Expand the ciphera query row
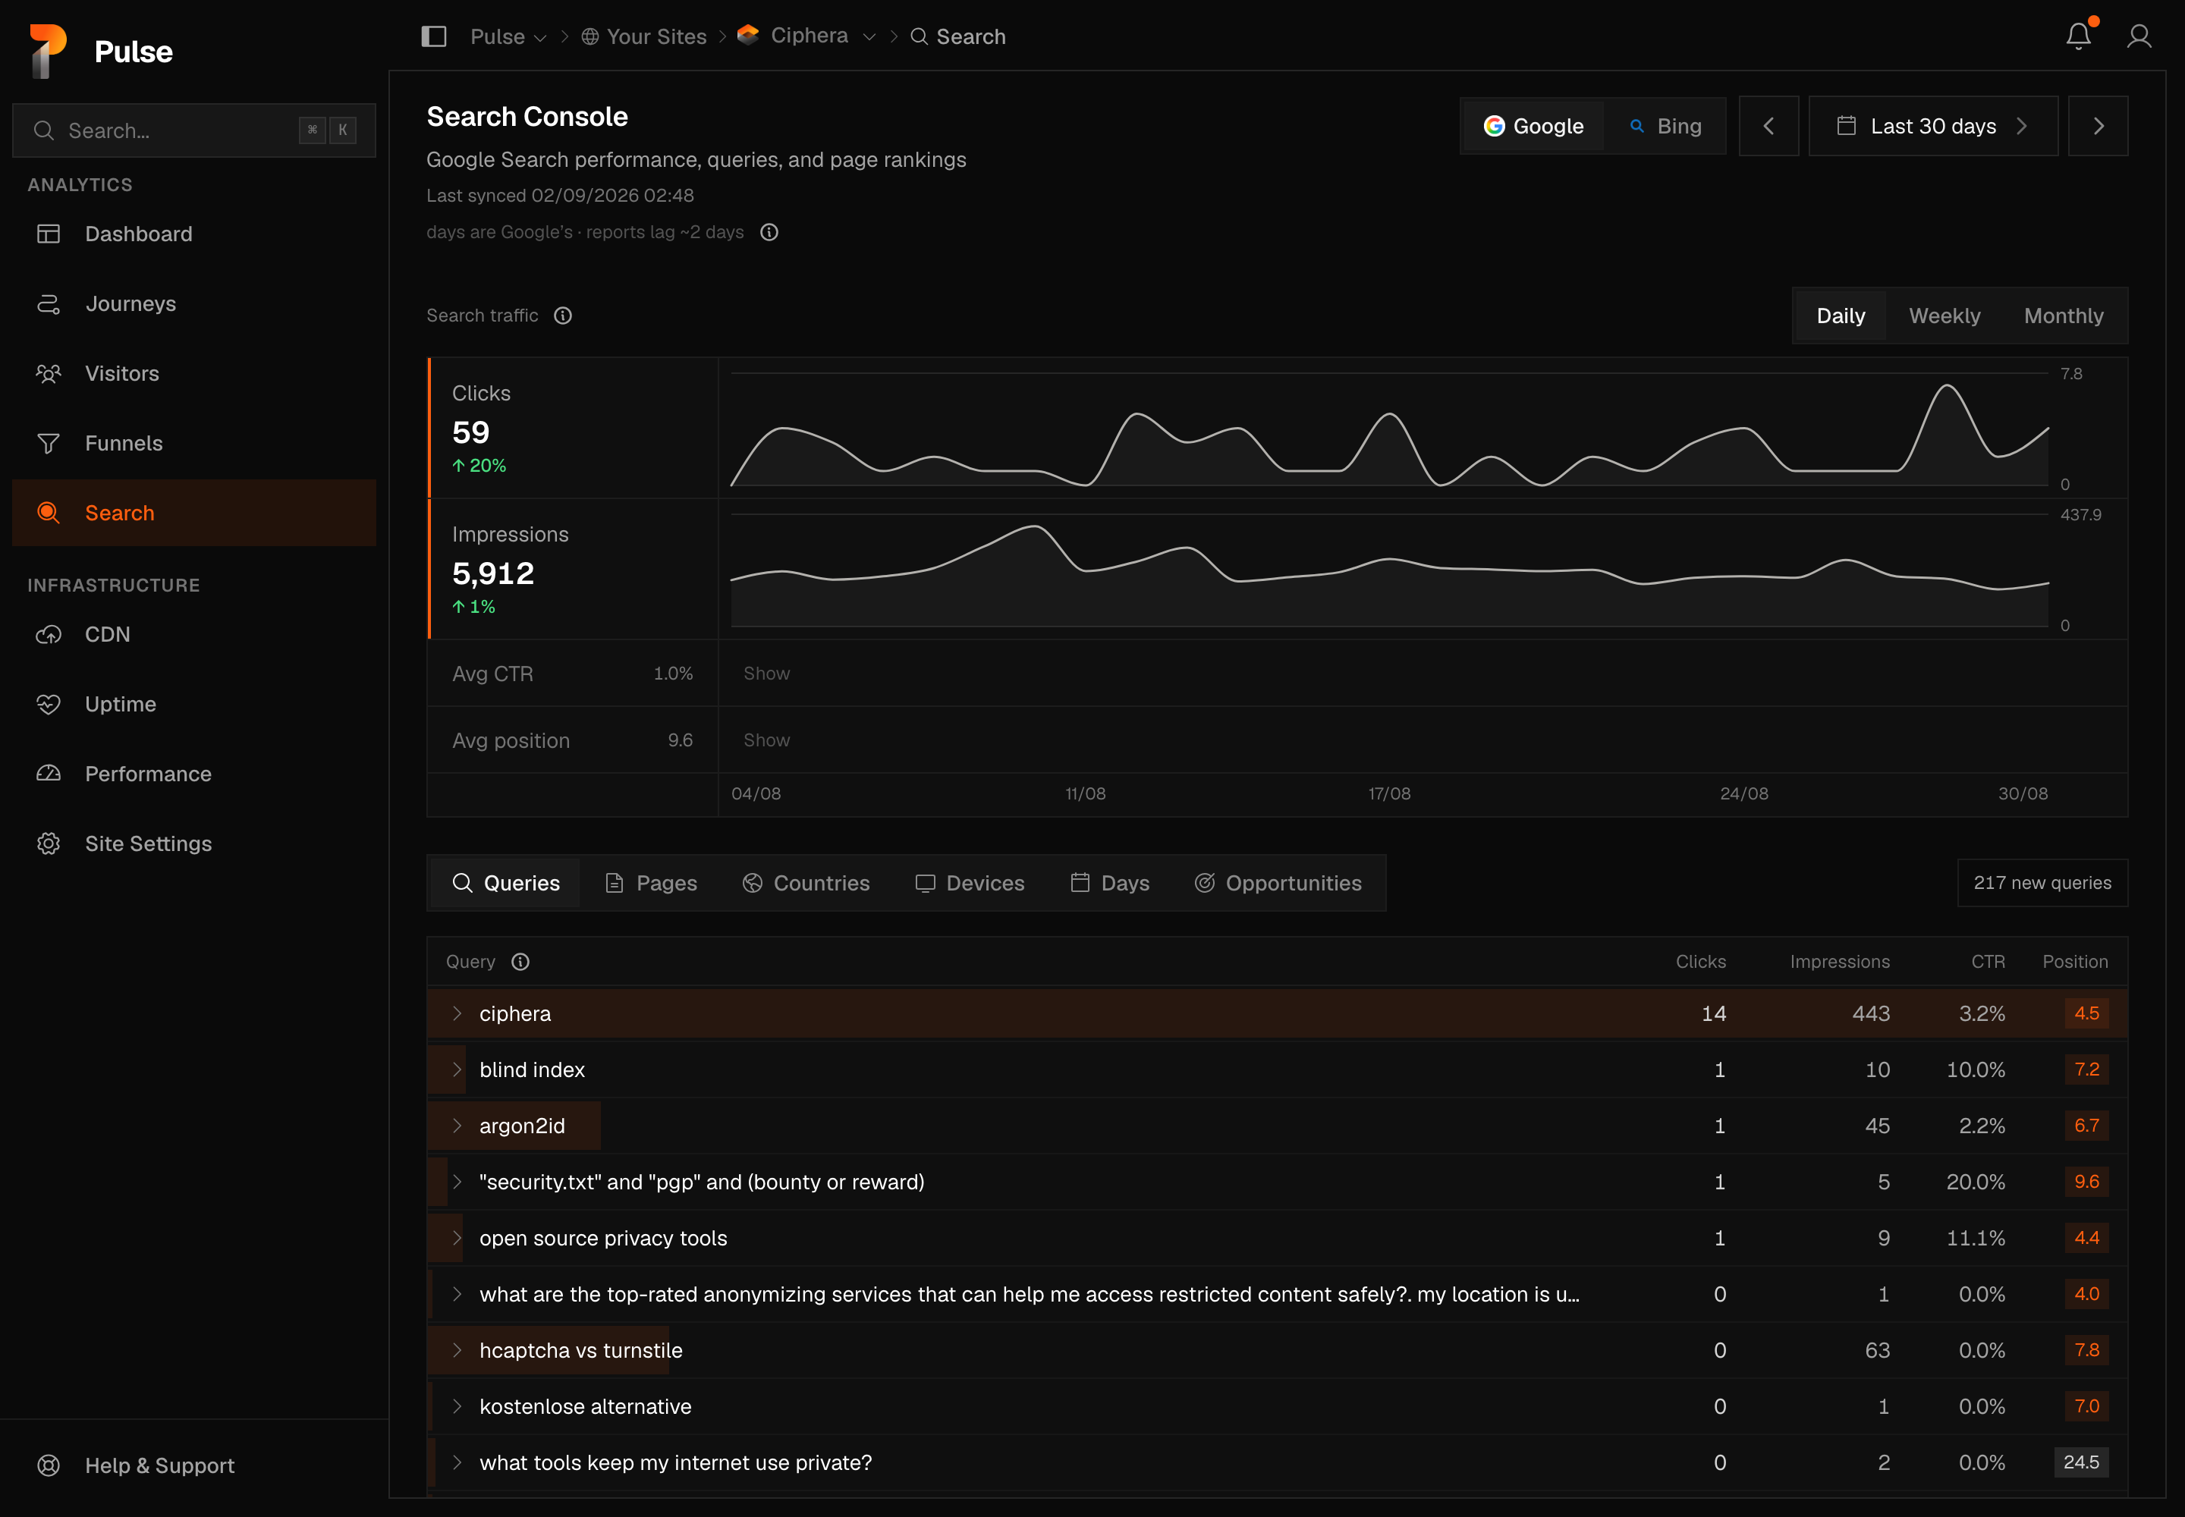This screenshot has width=2185, height=1517. click(x=457, y=1013)
